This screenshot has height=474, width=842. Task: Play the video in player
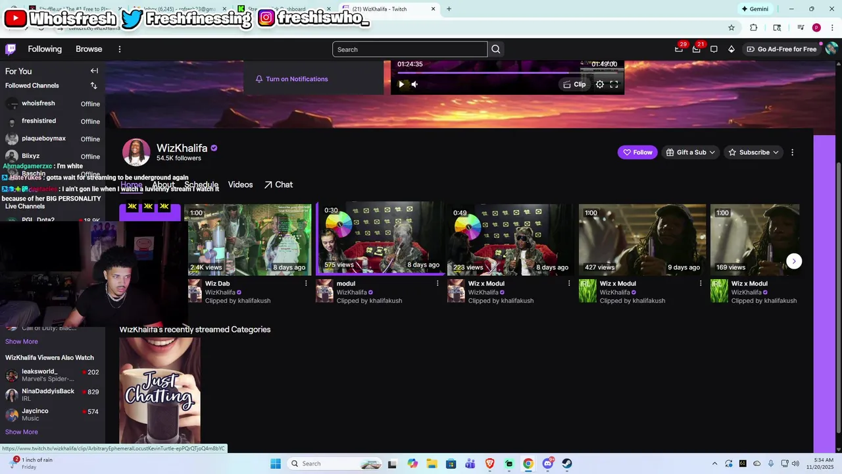tap(401, 84)
